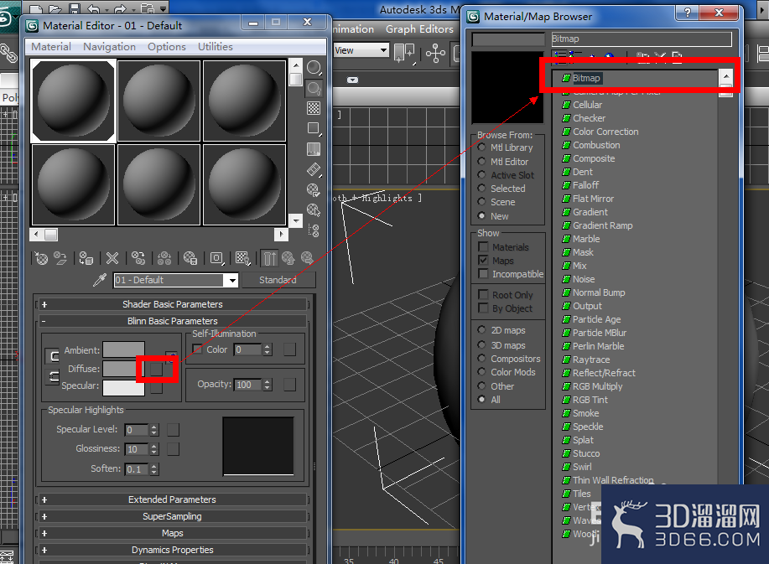Click the Sample Type sphere icon
769x564 pixels.
[314, 67]
